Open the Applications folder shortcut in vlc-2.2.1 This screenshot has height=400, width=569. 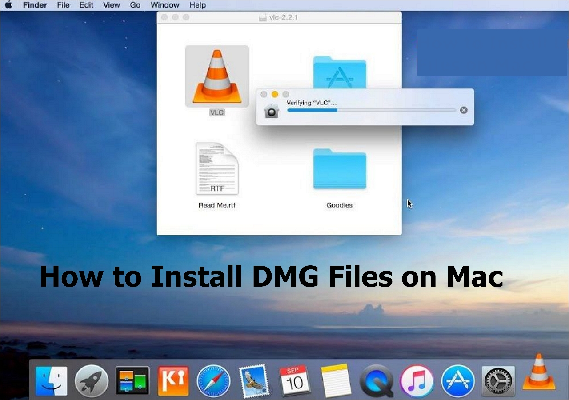click(x=340, y=72)
